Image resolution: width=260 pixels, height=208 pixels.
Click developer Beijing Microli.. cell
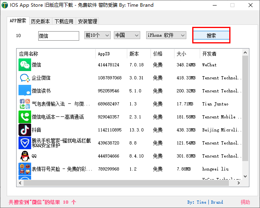pos(222,130)
